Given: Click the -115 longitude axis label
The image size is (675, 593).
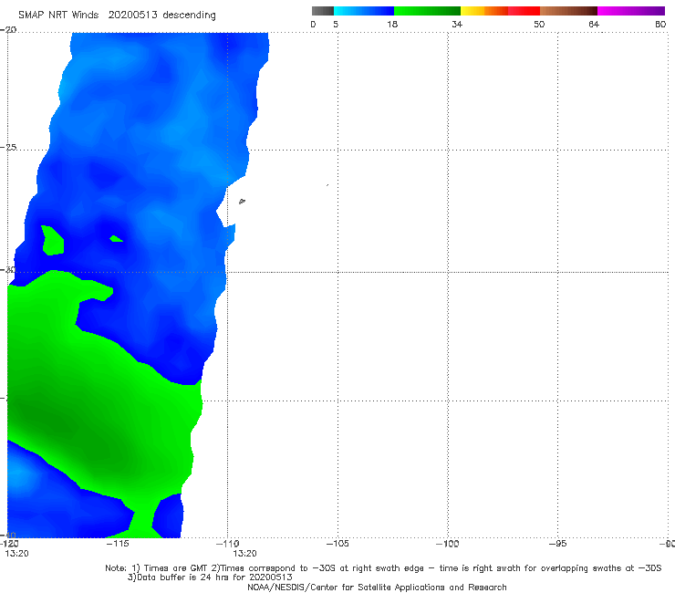Looking at the screenshot, I should (x=118, y=544).
